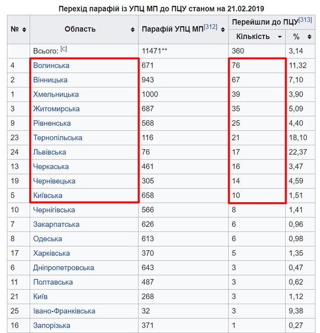Sort by Парафій УПЦ МП column arrows

click(224, 29)
